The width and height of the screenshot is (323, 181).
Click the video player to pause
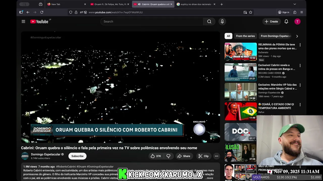[120, 87]
